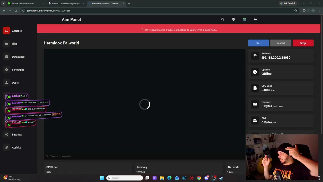Open Task View on the taskbar
Image resolution: width=323 pixels, height=182 pixels.
tap(147, 178)
